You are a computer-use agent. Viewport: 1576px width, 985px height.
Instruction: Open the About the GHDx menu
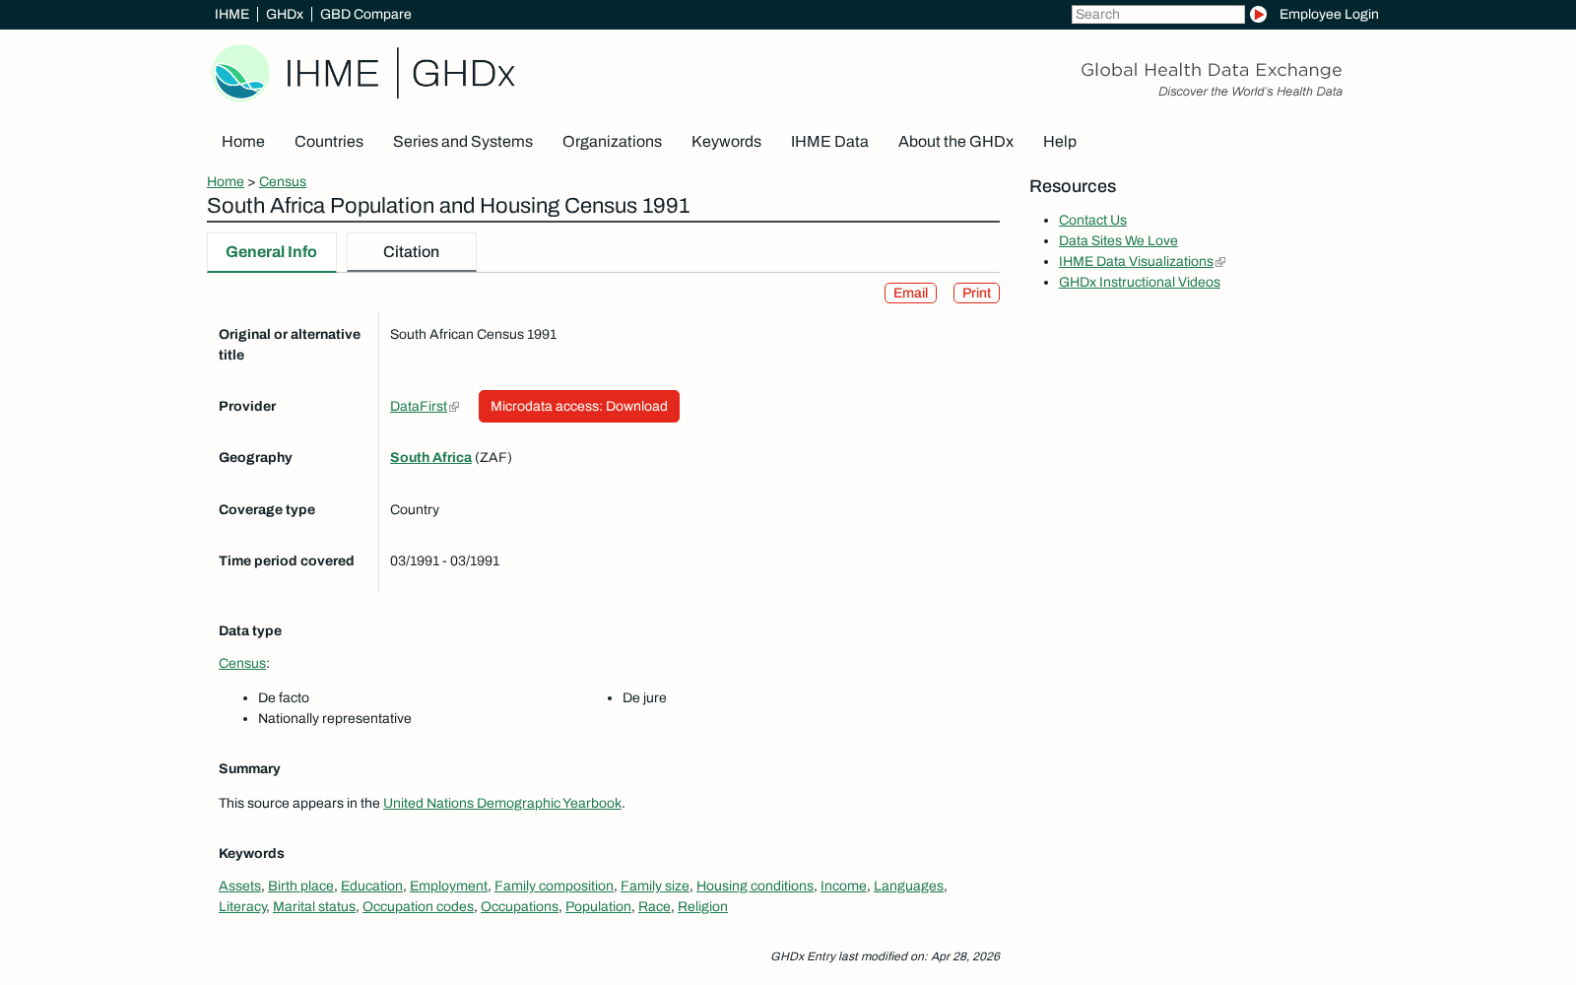pyautogui.click(x=955, y=142)
